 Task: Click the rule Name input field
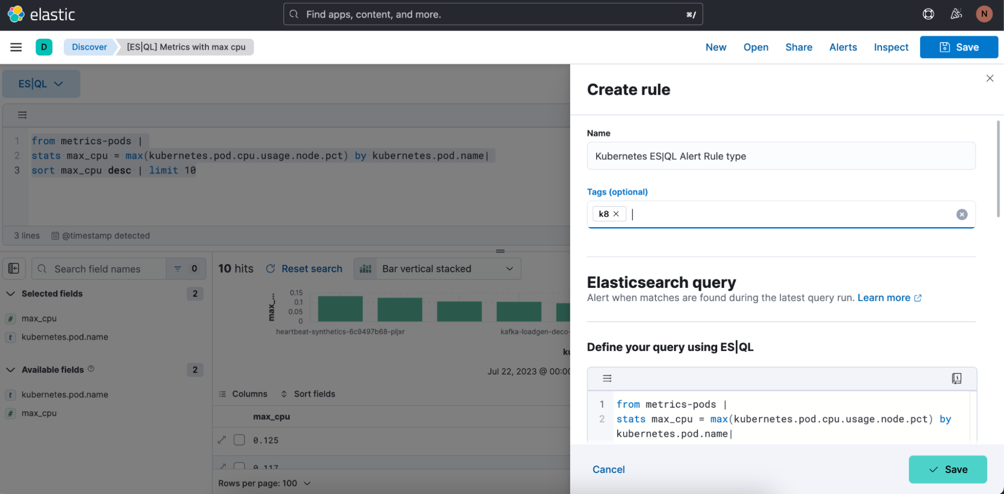tap(780, 156)
